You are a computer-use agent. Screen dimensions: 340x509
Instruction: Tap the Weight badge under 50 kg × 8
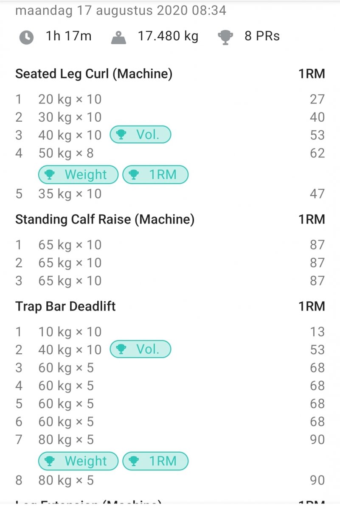click(78, 174)
